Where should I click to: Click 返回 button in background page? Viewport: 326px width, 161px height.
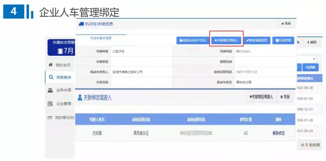click(x=312, y=42)
